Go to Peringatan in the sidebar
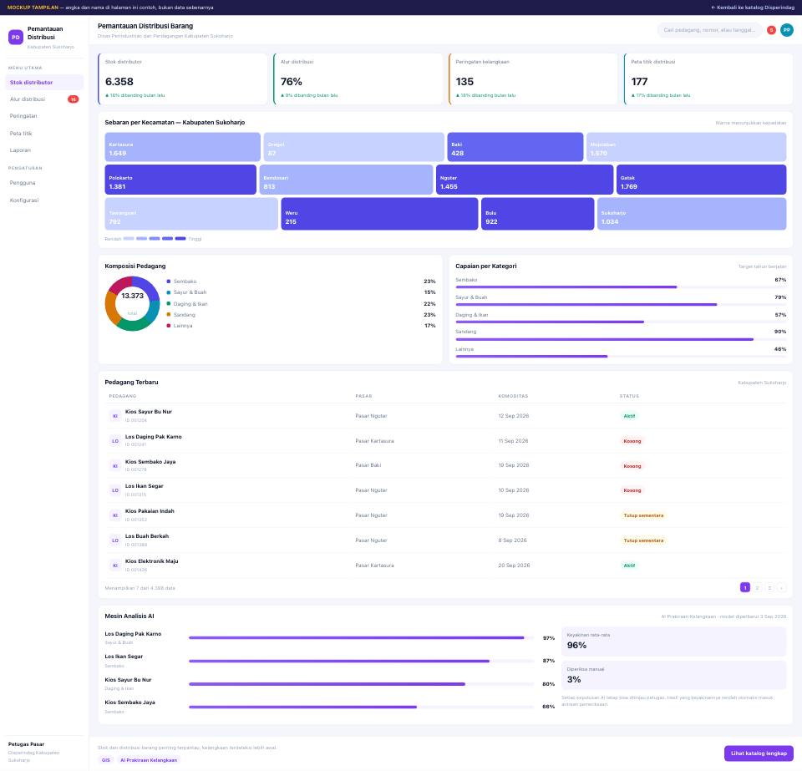 point(44,116)
